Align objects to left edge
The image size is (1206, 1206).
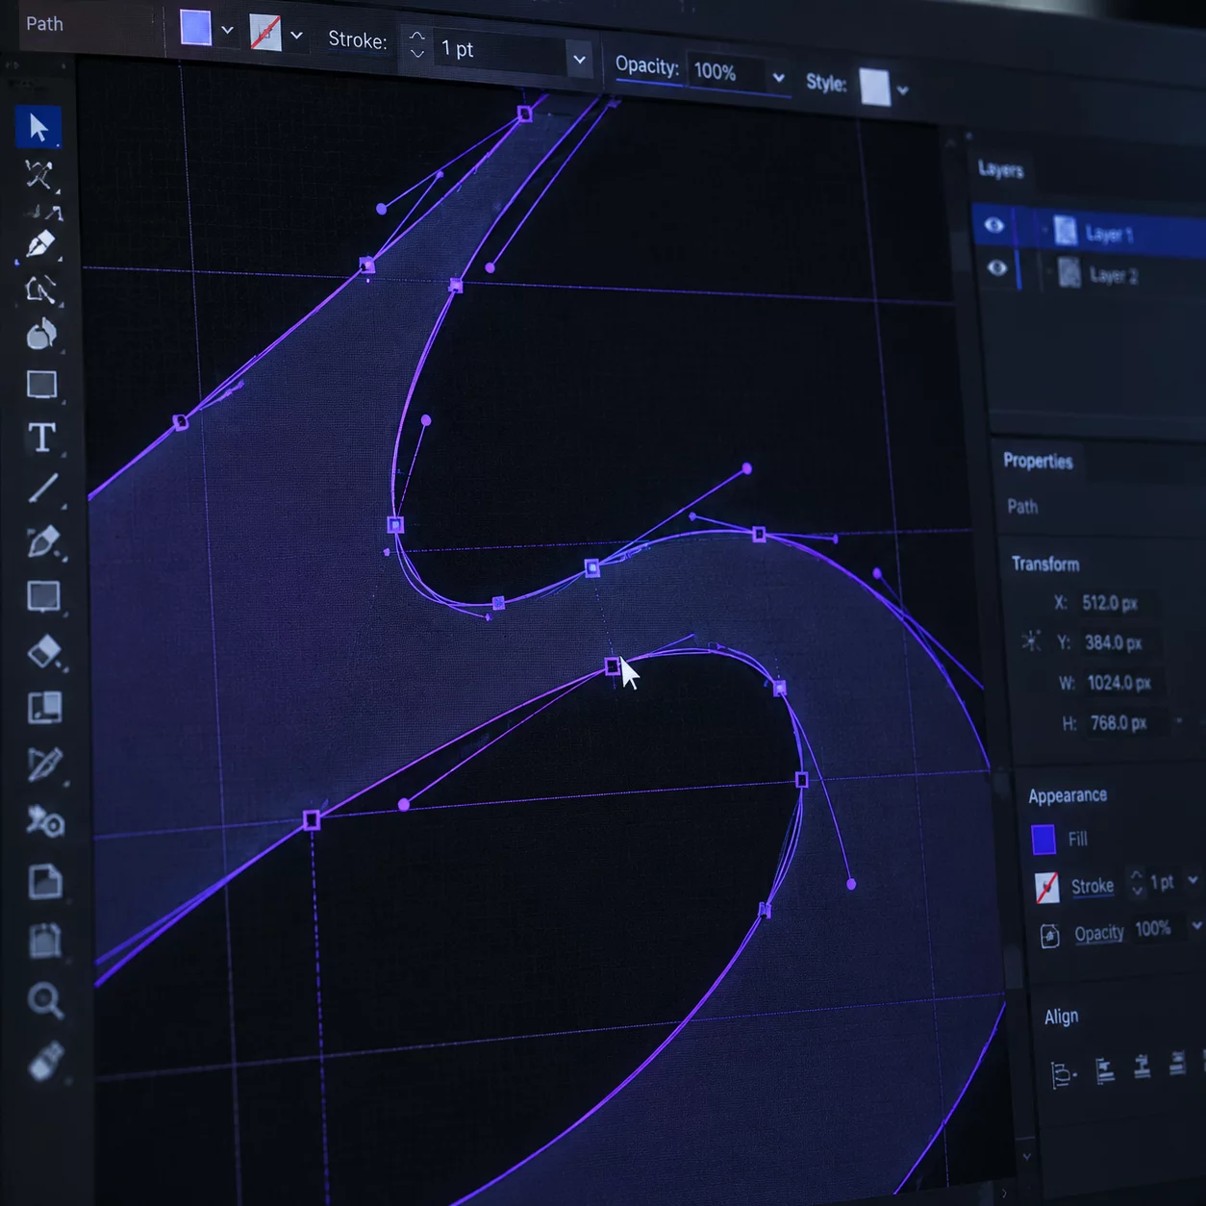(x=1105, y=1069)
